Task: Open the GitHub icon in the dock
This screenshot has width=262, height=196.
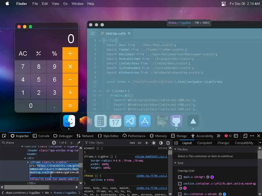Action: (x=176, y=121)
